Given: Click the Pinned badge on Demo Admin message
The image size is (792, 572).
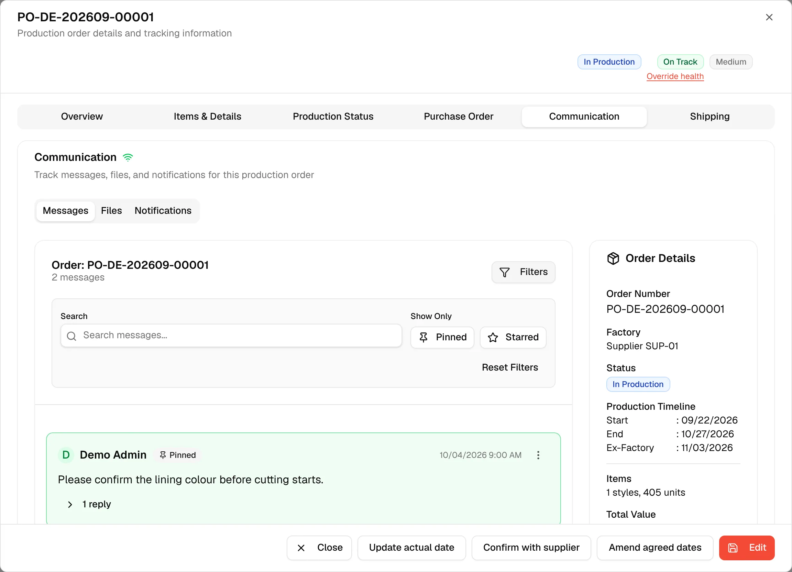Looking at the screenshot, I should pos(178,455).
